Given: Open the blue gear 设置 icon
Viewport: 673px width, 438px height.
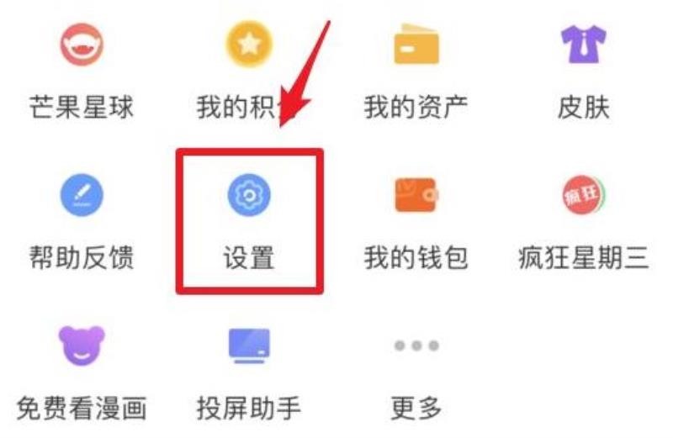Looking at the screenshot, I should [249, 195].
